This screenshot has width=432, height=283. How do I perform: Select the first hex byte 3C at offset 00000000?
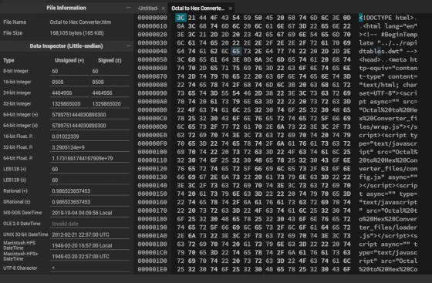[x=181, y=18]
